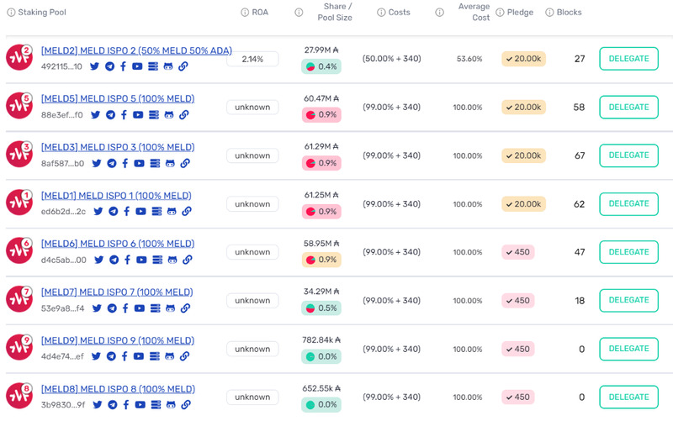Sort by the Pledge column header
The width and height of the screenshot is (673, 421).
pos(520,13)
